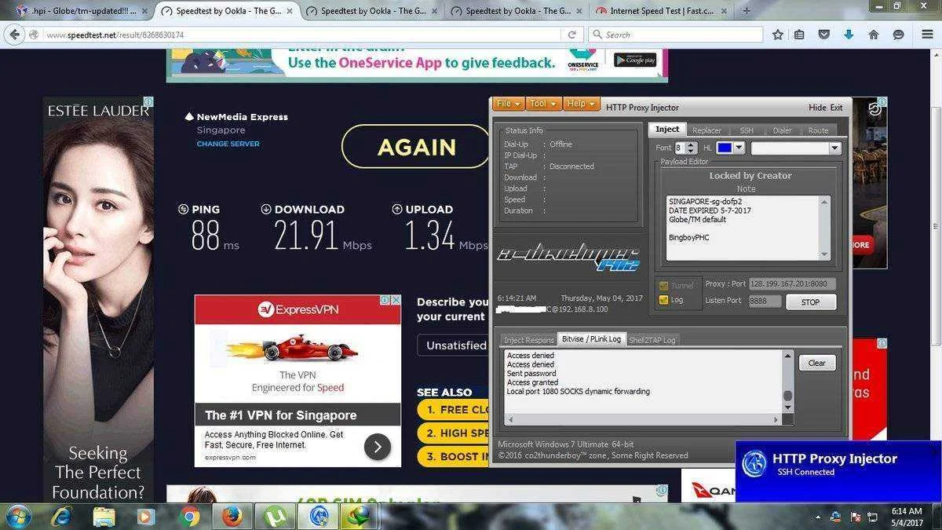The height and width of the screenshot is (530, 942).
Task: Open the Shell2TAP Log tab
Action: pyautogui.click(x=652, y=339)
